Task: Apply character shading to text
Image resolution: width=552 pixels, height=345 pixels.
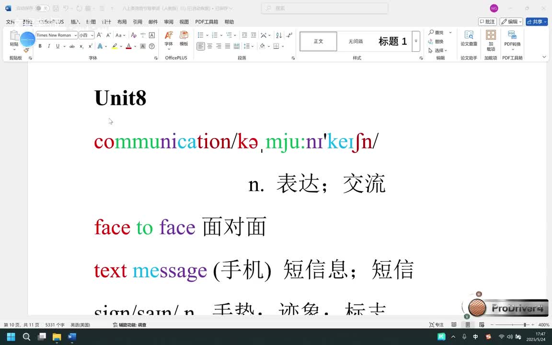Action: [143, 46]
